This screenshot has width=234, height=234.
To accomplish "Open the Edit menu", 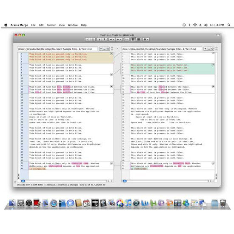I will point(41,25).
